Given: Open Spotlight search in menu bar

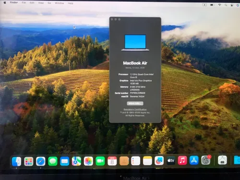Looking at the screenshot, I should (x=226, y=5).
